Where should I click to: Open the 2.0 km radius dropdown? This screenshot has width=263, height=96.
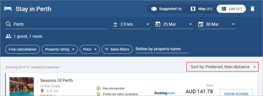coord(131,24)
